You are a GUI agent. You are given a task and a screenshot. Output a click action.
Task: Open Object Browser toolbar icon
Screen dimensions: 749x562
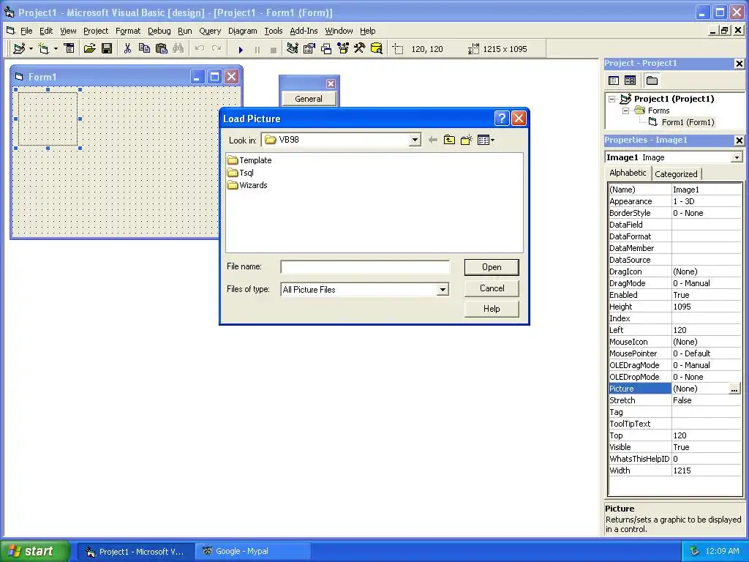(343, 49)
